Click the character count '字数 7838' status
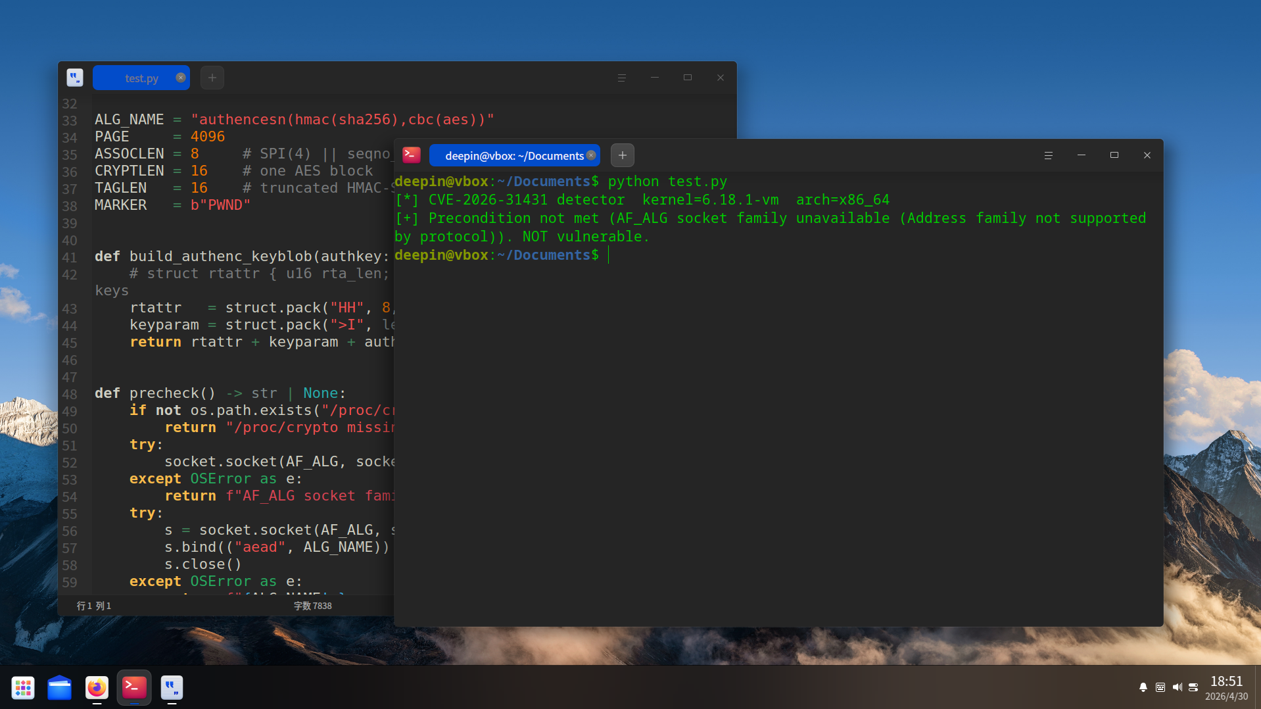Viewport: 1261px width, 709px height. 313,606
